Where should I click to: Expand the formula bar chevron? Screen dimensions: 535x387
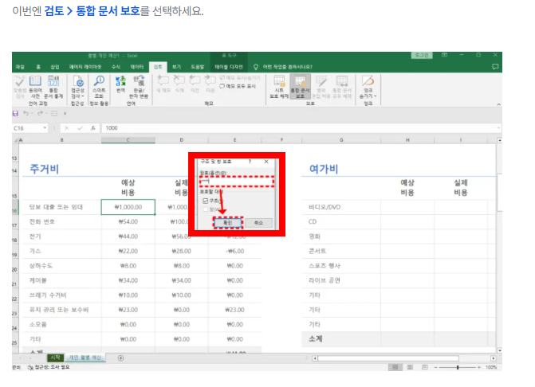pos(498,128)
